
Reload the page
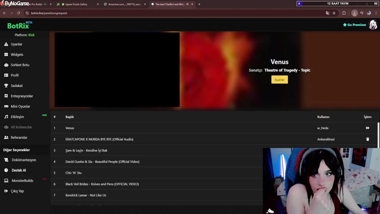coord(18,13)
